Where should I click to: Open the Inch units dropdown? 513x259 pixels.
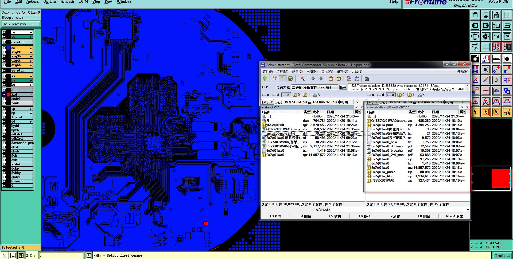coord(502,256)
